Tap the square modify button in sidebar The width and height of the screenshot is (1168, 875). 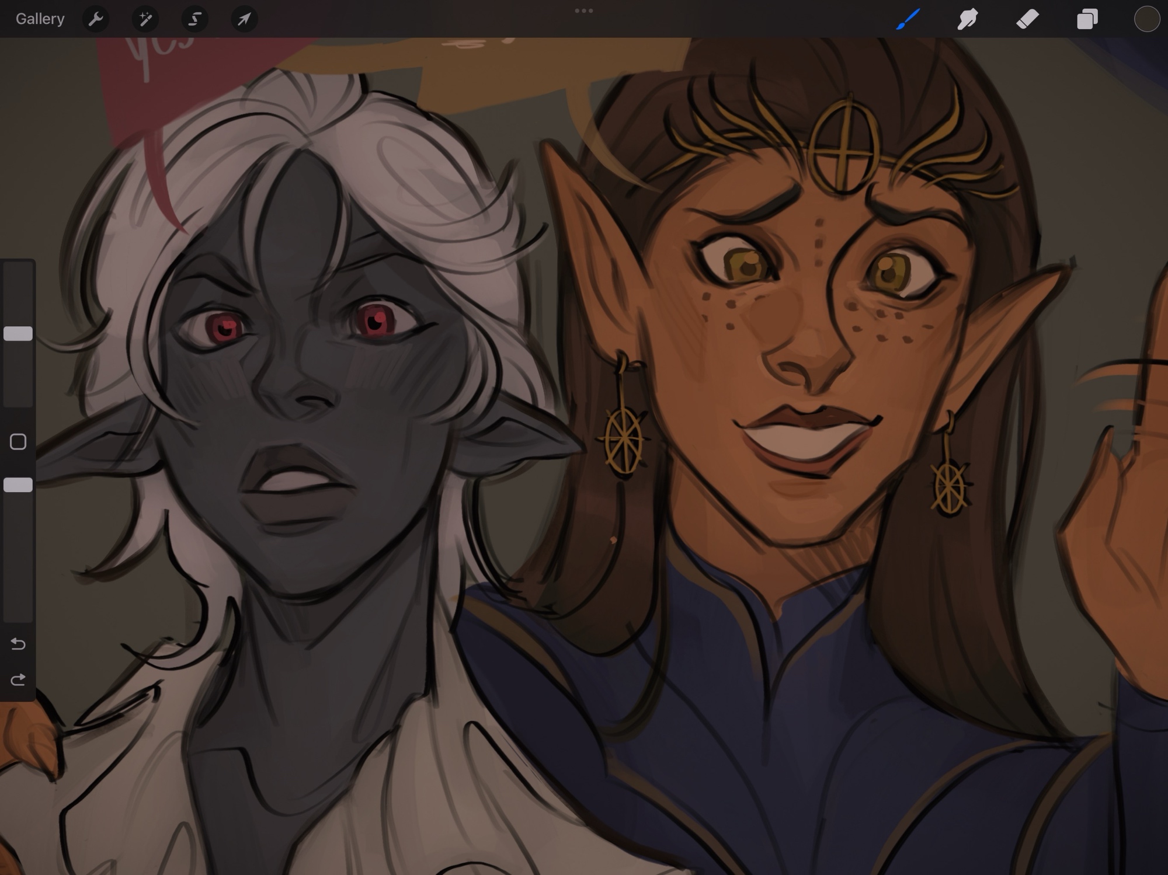point(18,442)
